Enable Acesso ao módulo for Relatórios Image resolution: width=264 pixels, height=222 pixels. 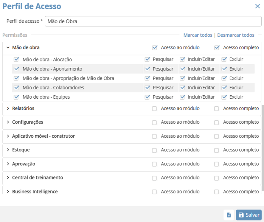pos(154,109)
